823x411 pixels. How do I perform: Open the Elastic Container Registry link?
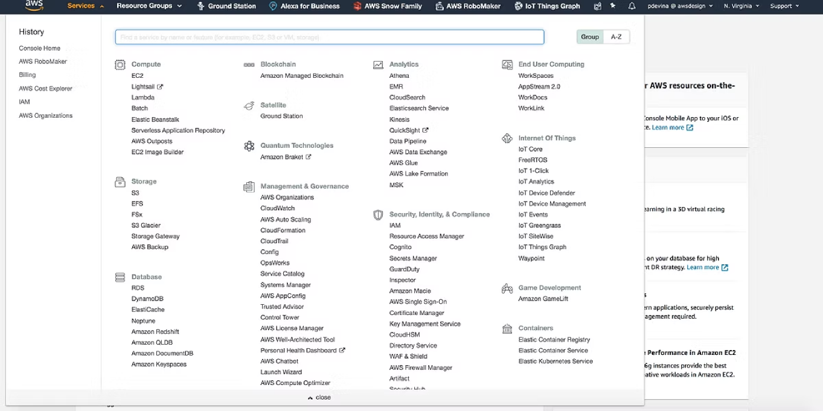pos(554,340)
